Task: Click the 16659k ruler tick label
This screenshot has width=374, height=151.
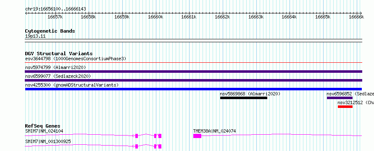Action: (x=122, y=17)
